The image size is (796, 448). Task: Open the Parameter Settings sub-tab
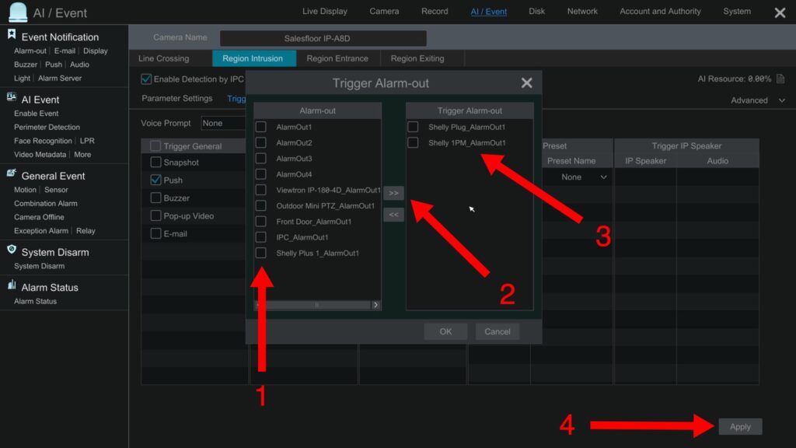click(177, 98)
